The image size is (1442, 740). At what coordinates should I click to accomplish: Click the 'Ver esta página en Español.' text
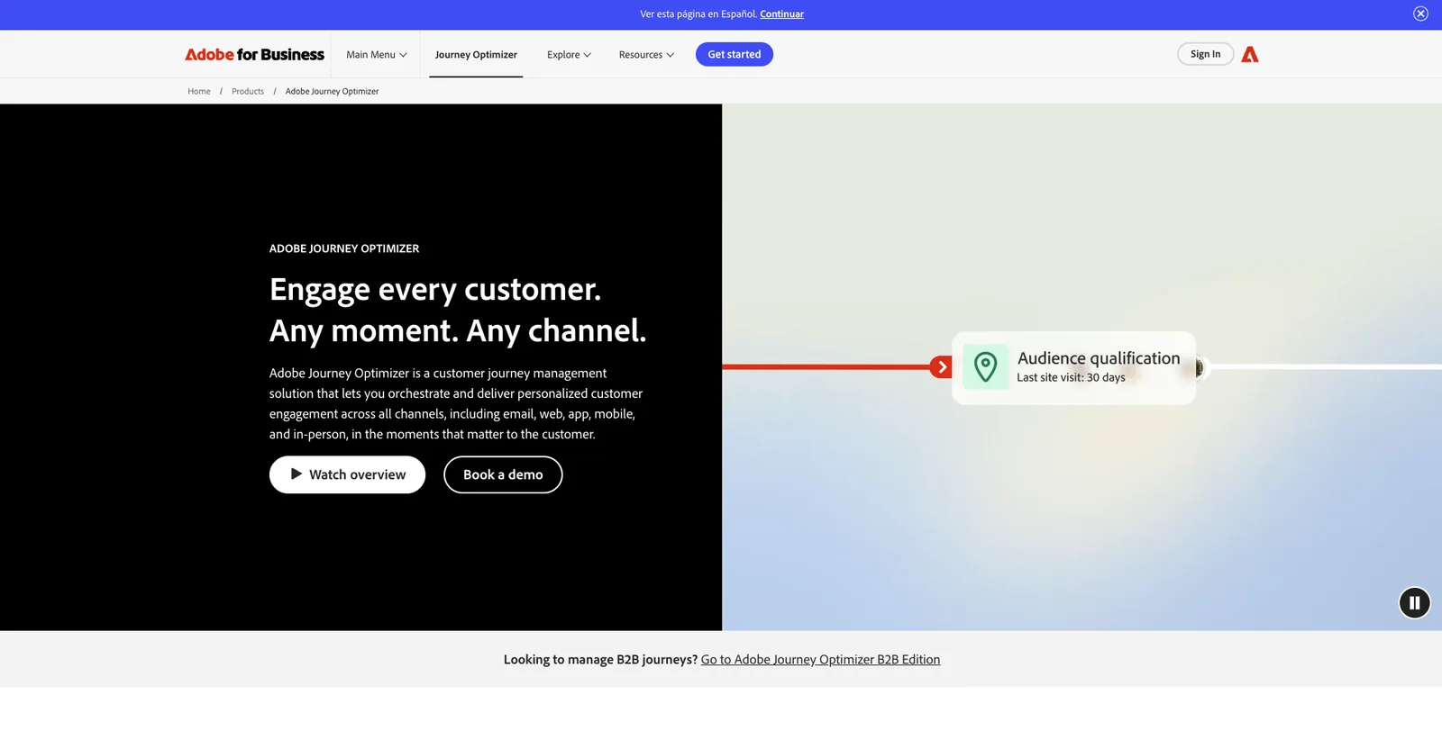coord(698,14)
